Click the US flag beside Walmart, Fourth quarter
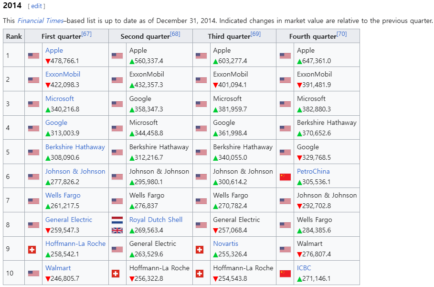434x287 pixels. 285,249
